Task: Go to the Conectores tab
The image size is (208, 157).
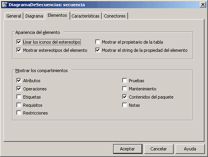Action: pos(115,16)
